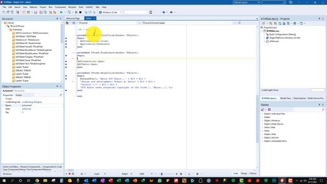
Task: Collapse the Published node in Structure tree
Action: click(x=9, y=30)
